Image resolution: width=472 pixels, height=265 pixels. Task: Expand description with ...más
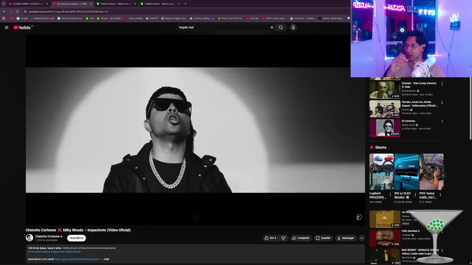coord(105,259)
